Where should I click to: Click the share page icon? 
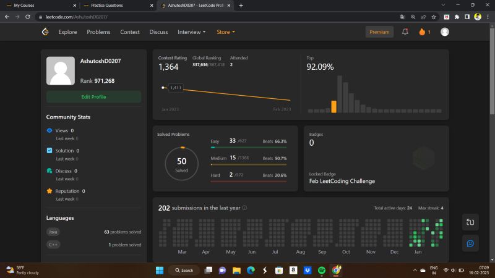tap(423, 17)
